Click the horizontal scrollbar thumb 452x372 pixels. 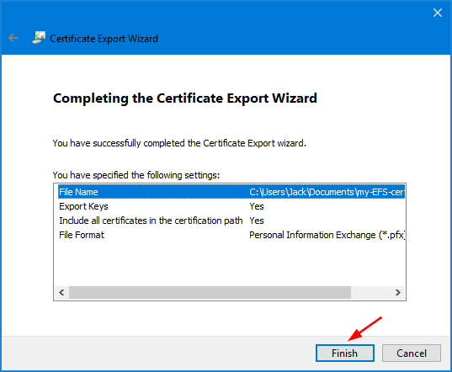[x=210, y=293]
